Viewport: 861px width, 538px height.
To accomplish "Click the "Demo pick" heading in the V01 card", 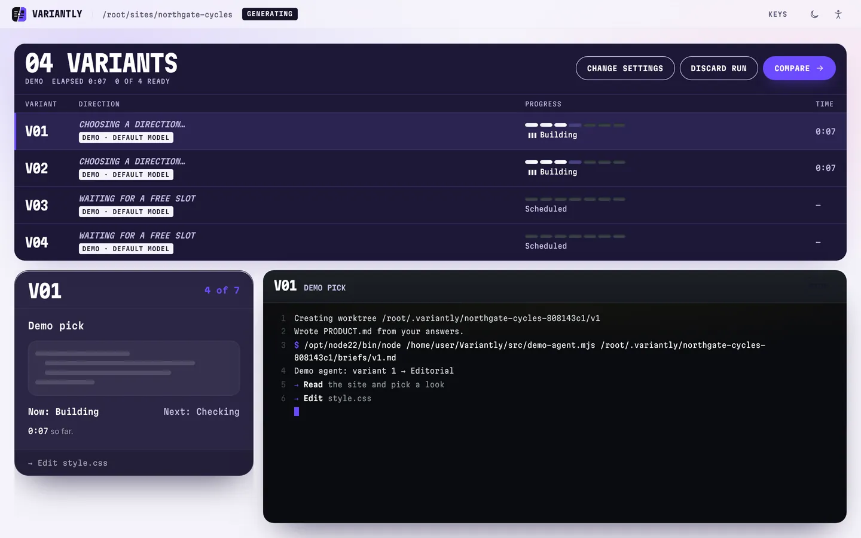I will 56,326.
